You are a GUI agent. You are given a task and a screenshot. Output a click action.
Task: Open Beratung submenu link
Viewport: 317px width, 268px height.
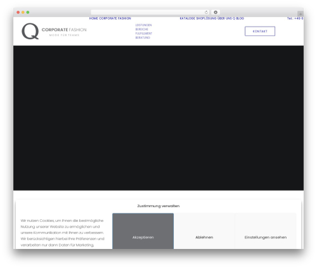[x=143, y=37]
